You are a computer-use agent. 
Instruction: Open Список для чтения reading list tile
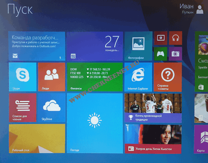click(23, 108)
